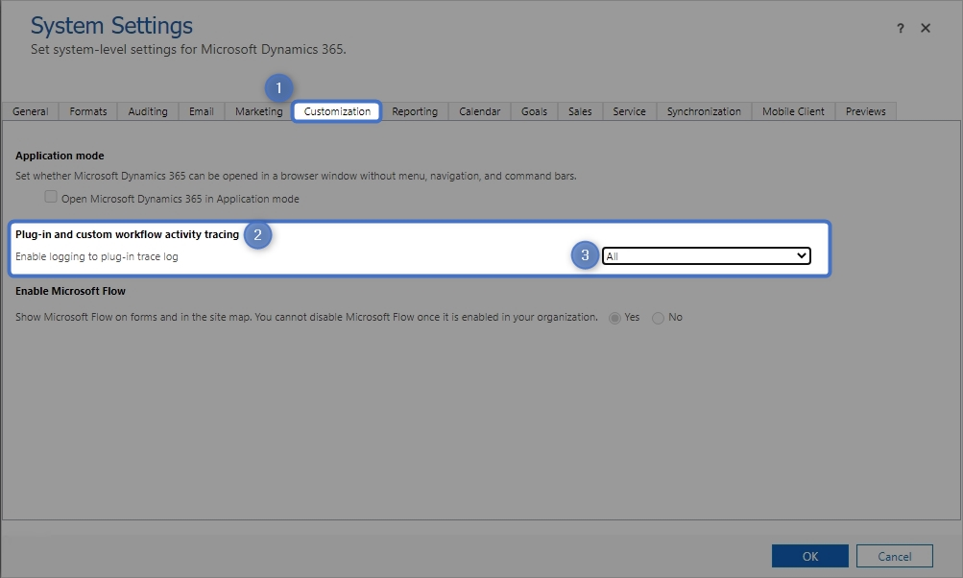Close the System Settings dialog
Screen dimensions: 963x578
926,29
